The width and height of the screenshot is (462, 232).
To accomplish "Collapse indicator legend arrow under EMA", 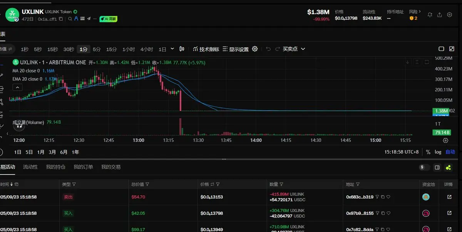I will pos(17,87).
